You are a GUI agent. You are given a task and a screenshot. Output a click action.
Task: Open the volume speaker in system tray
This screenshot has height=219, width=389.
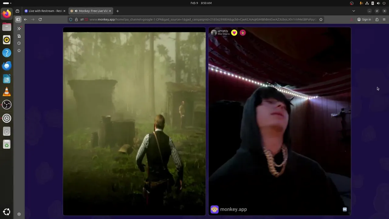[378, 3]
